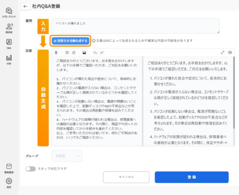Redo the last edit in editor
This screenshot has width=239, height=195.
tap(102, 53)
